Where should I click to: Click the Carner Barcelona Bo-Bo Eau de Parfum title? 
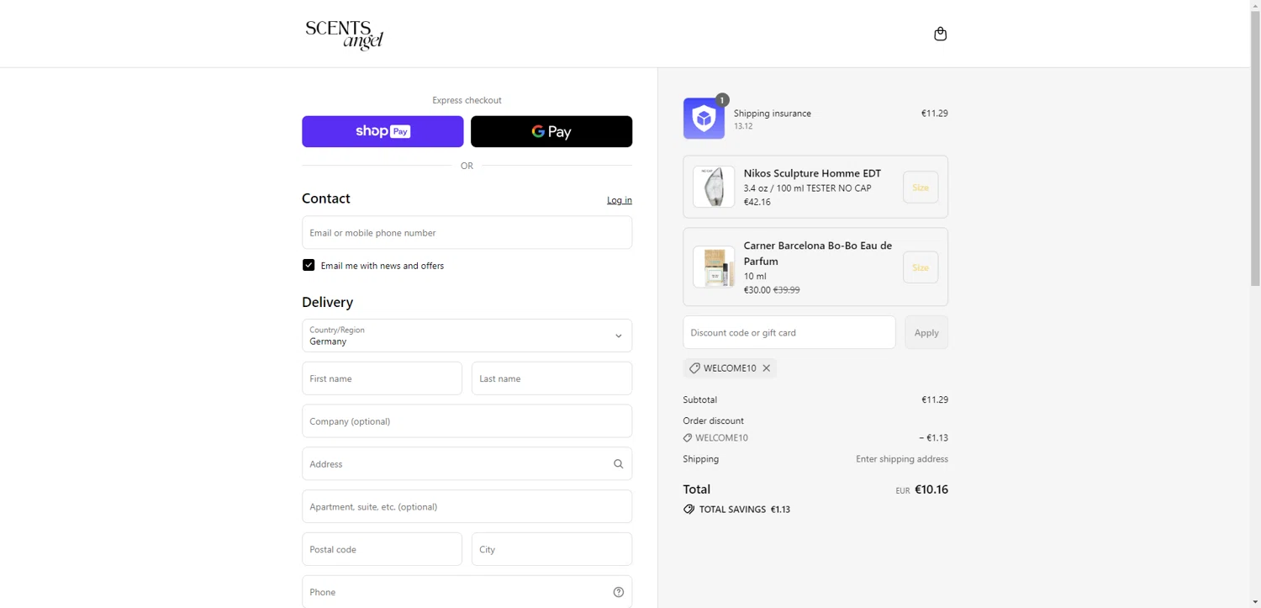tap(818, 253)
